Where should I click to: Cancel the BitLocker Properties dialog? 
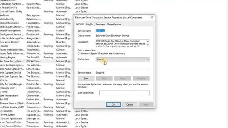[x=130, y=105]
